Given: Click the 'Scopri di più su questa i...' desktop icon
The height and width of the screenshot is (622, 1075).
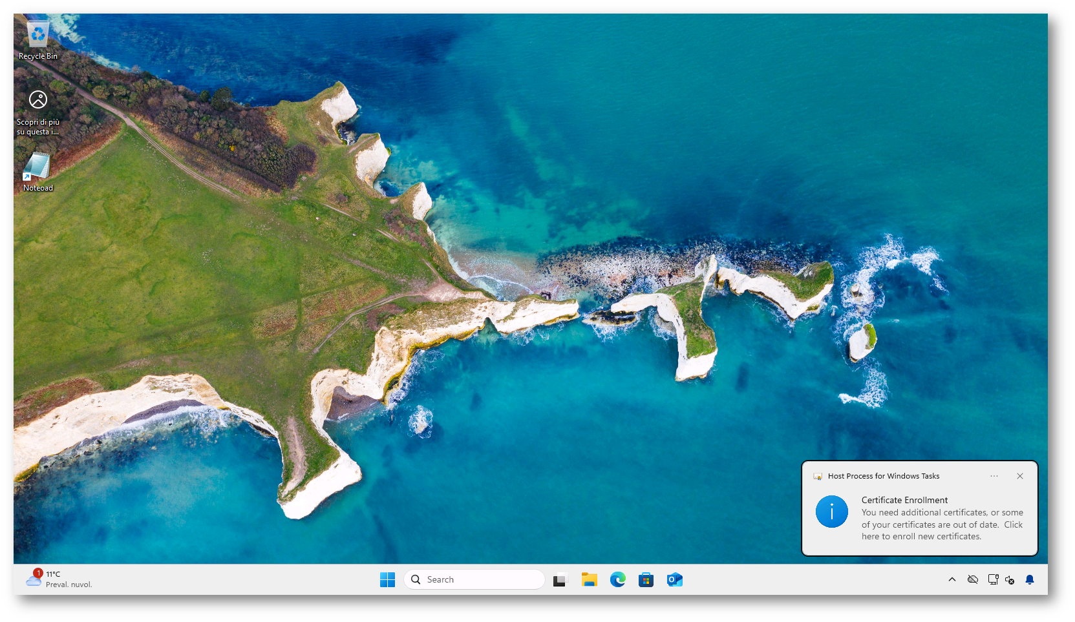Looking at the screenshot, I should (x=37, y=109).
